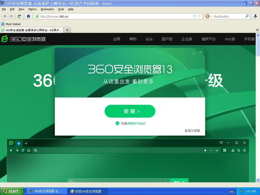Click the green 安装 install button

(130, 111)
